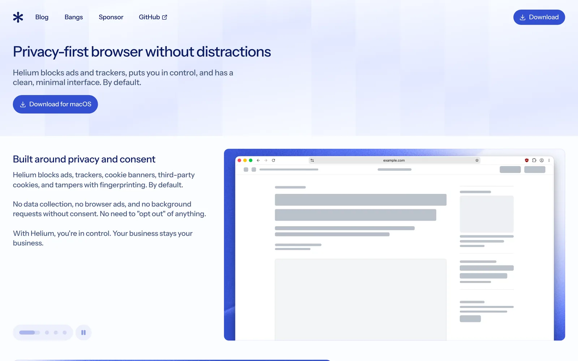
Task: Select the first active carousel indicator
Action: [x=30, y=332]
